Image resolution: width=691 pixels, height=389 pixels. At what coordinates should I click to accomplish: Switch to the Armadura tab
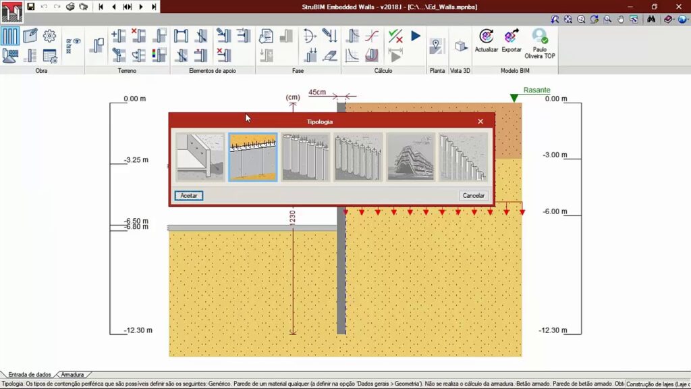coord(72,374)
